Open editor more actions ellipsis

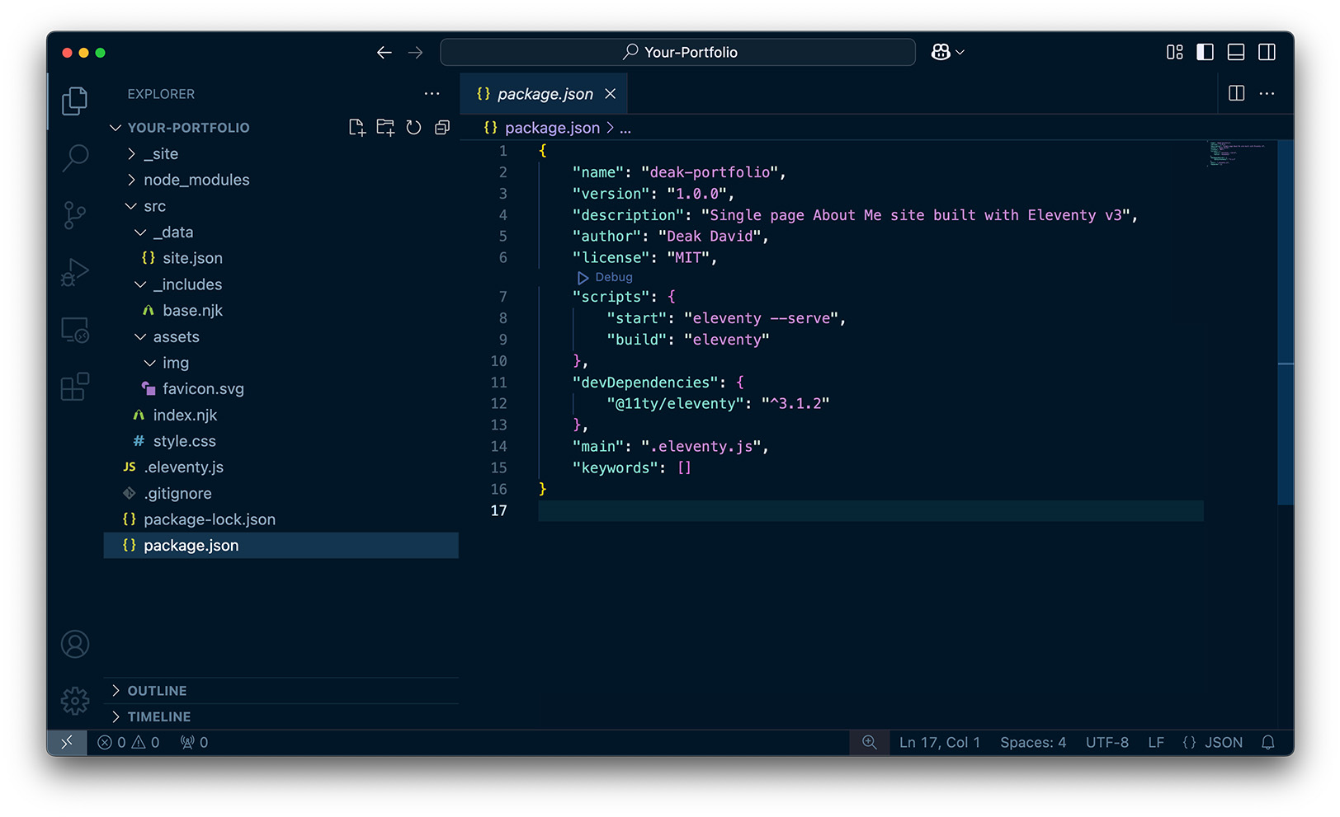(1267, 93)
